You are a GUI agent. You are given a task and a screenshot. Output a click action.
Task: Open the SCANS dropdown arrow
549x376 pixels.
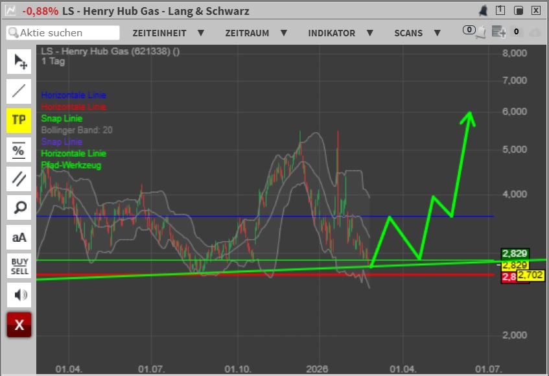tap(437, 33)
